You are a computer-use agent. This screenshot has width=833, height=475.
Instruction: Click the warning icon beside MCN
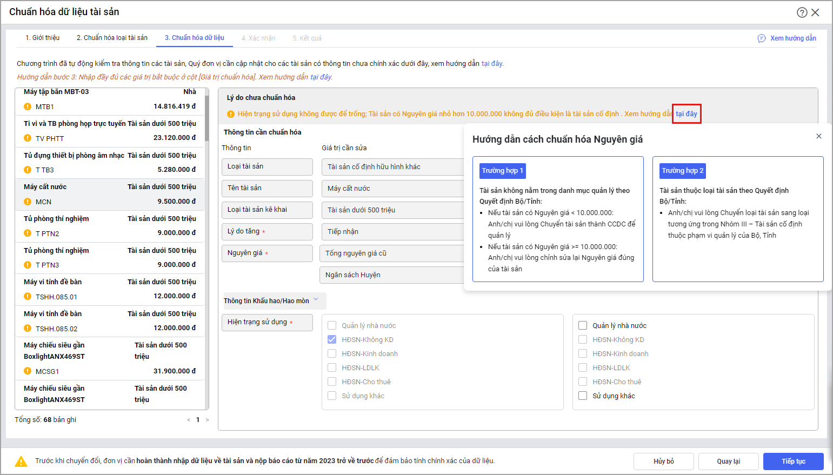28,202
